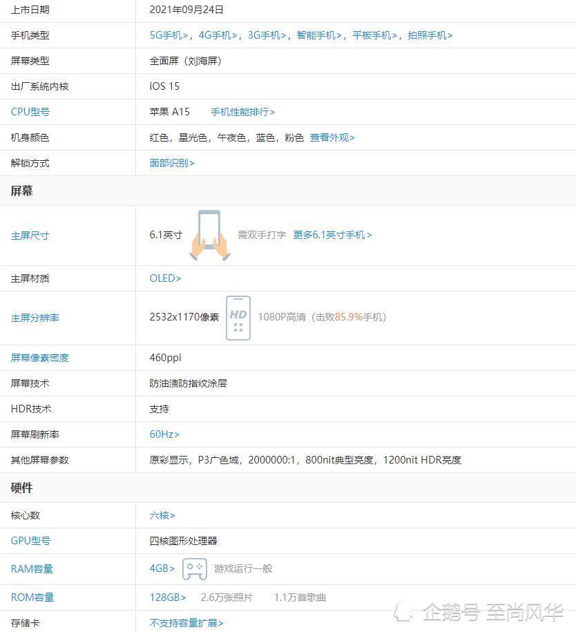Click the 六核 core count link
Screen dimensions: 576x632
point(162,515)
